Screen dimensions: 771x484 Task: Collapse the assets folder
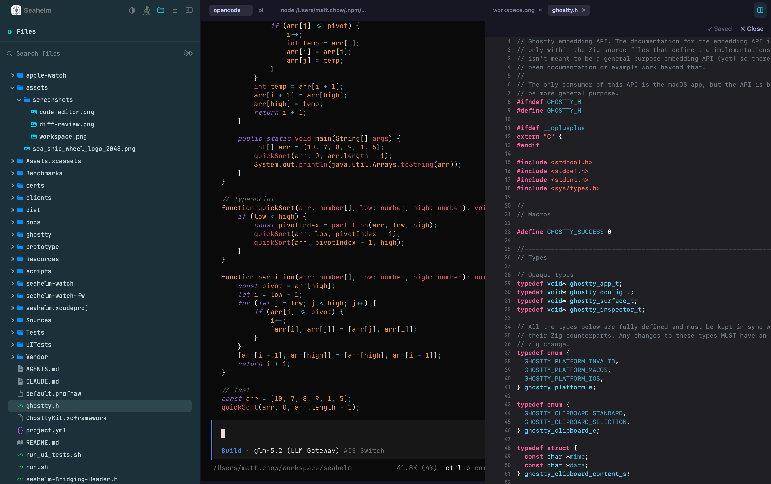click(x=12, y=88)
